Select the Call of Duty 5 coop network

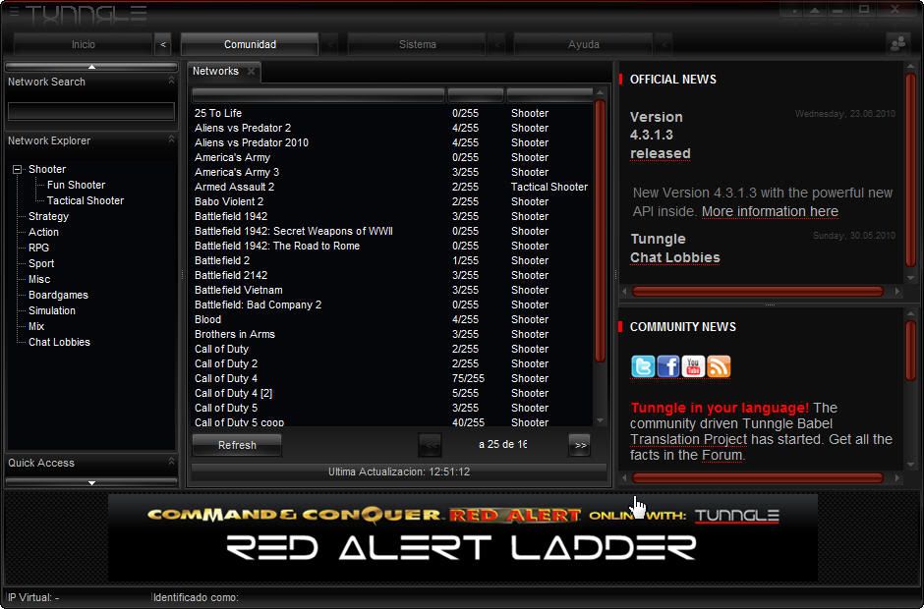[392, 421]
